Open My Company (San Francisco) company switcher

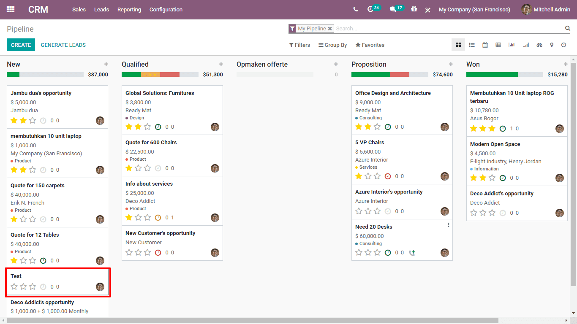coord(474,9)
